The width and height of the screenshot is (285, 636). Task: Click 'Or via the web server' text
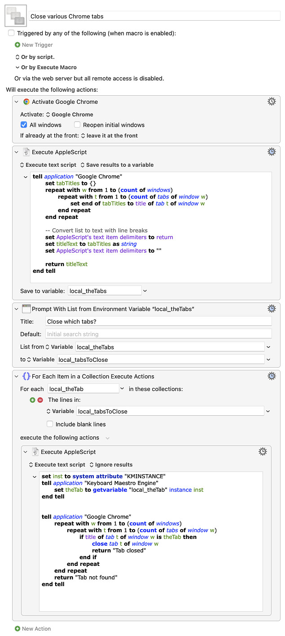pyautogui.click(x=89, y=78)
